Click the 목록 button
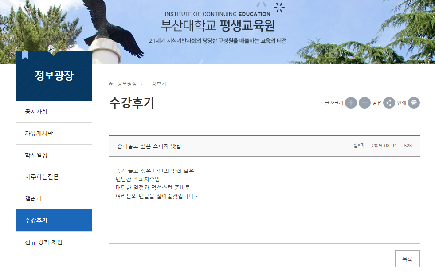Image resolution: width=435 pixels, height=276 pixels. (407, 259)
